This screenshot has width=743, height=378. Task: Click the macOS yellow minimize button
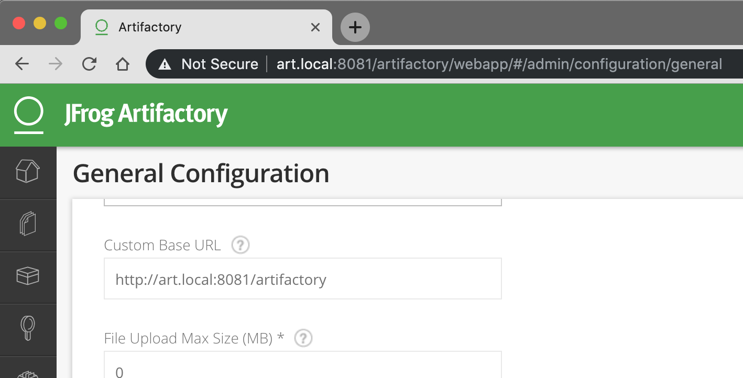click(x=40, y=23)
